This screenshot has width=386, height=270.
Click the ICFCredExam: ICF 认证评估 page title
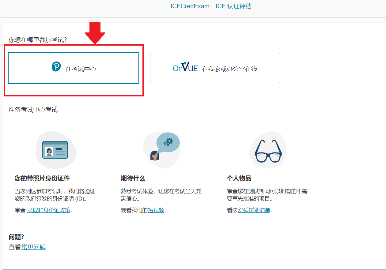pyautogui.click(x=211, y=6)
